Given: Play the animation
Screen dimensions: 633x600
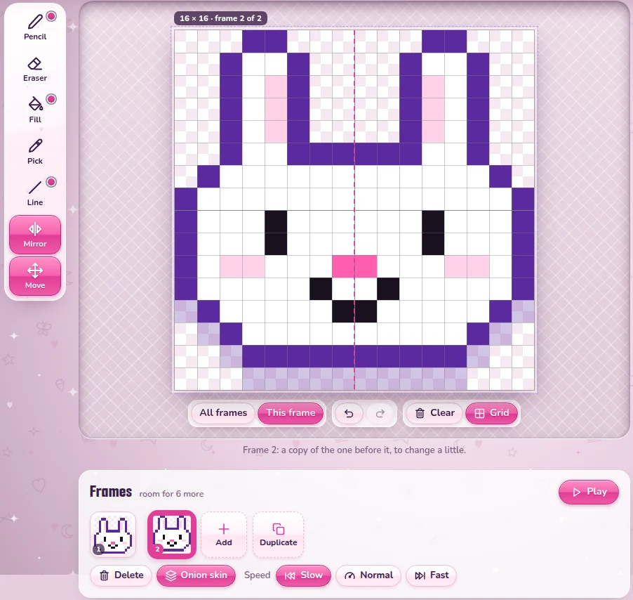Looking at the screenshot, I should pos(589,492).
